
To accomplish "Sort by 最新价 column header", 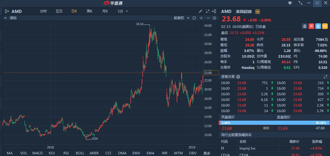I will pos(294,142).
